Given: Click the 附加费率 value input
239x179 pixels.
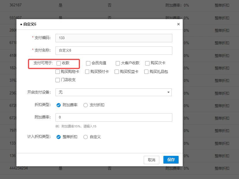Looking at the screenshot, I should point(114,117).
